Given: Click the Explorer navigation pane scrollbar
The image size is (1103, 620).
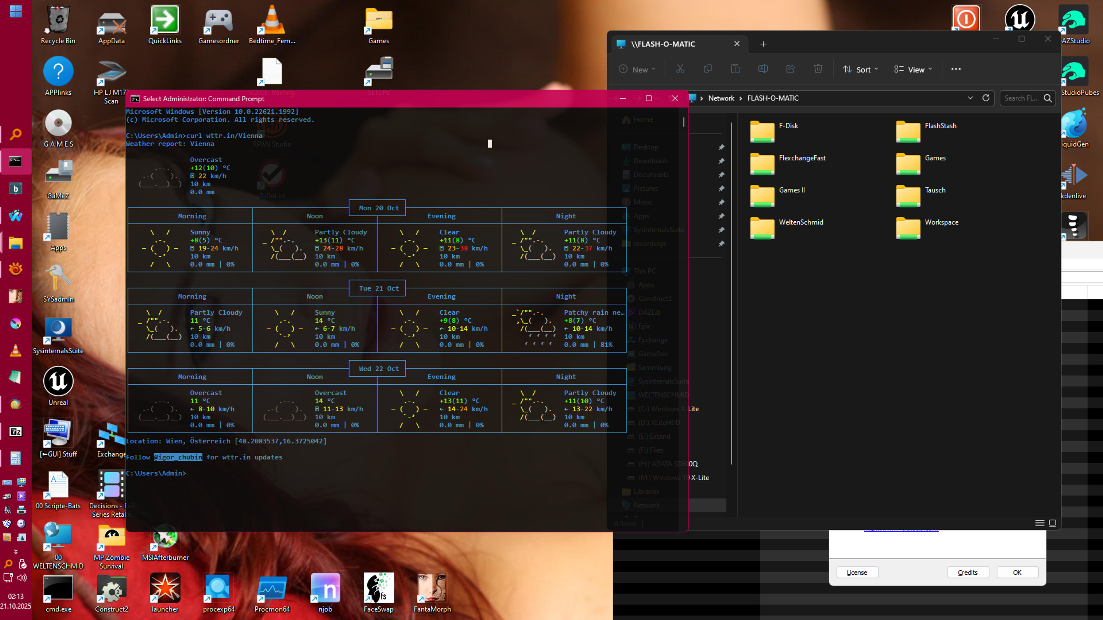Looking at the screenshot, I should 731,293.
